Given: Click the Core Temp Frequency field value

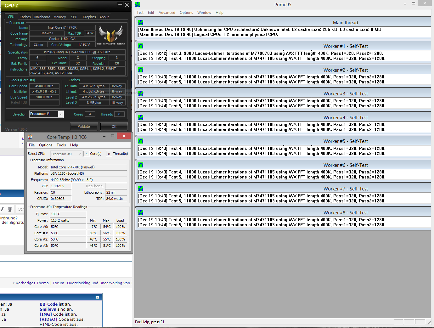Looking at the screenshot, I should pyautogui.click(x=88, y=180).
